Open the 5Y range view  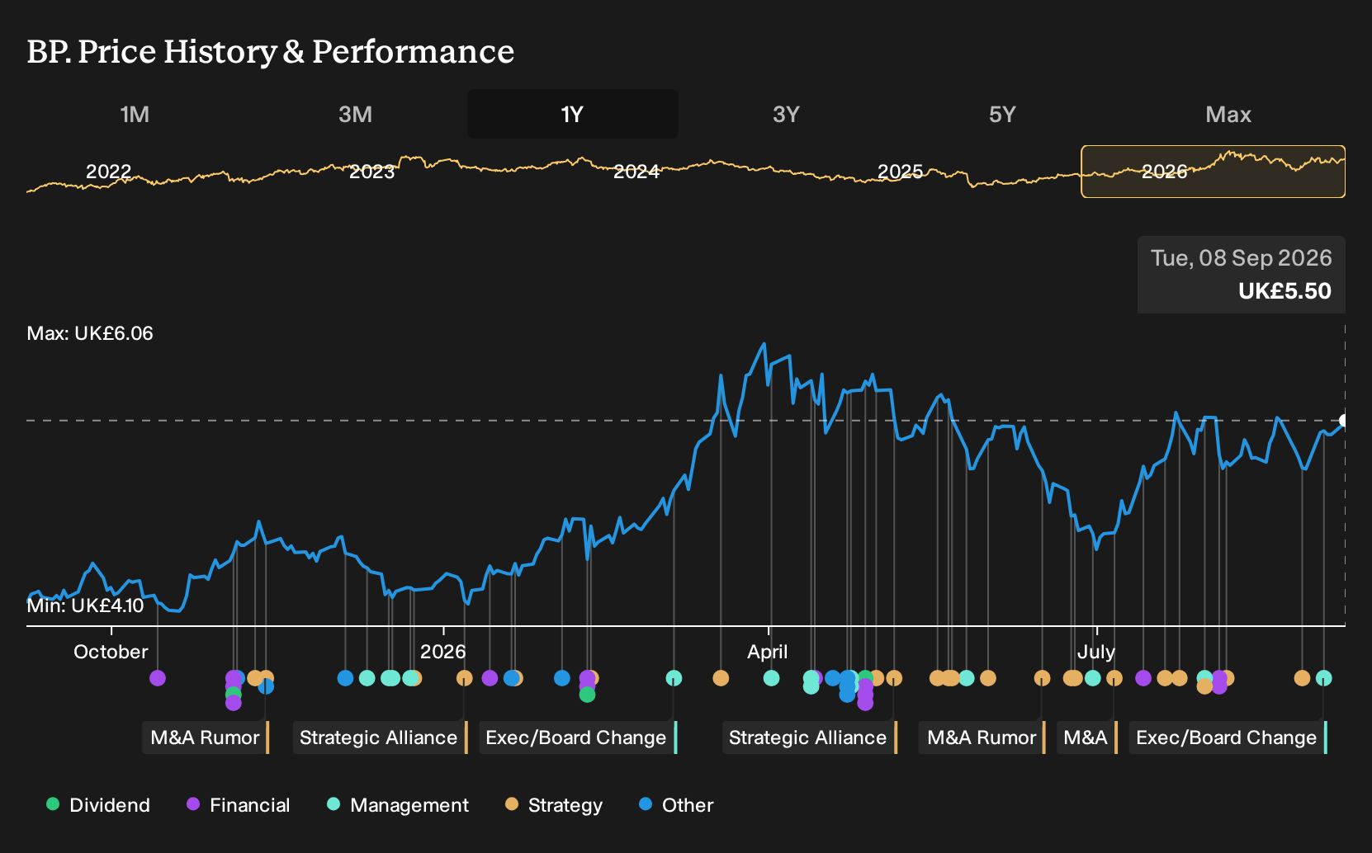coord(1002,114)
